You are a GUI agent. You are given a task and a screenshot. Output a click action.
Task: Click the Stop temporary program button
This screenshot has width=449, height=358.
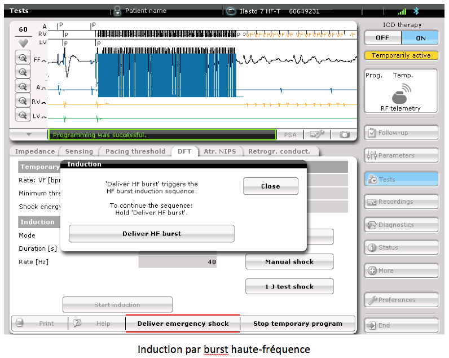pos(297,324)
